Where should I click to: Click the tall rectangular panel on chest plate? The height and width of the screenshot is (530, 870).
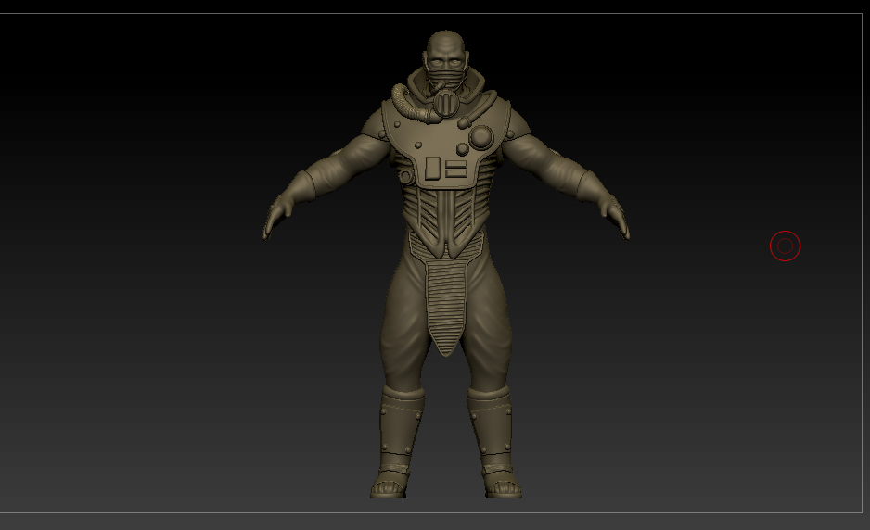tap(432, 168)
